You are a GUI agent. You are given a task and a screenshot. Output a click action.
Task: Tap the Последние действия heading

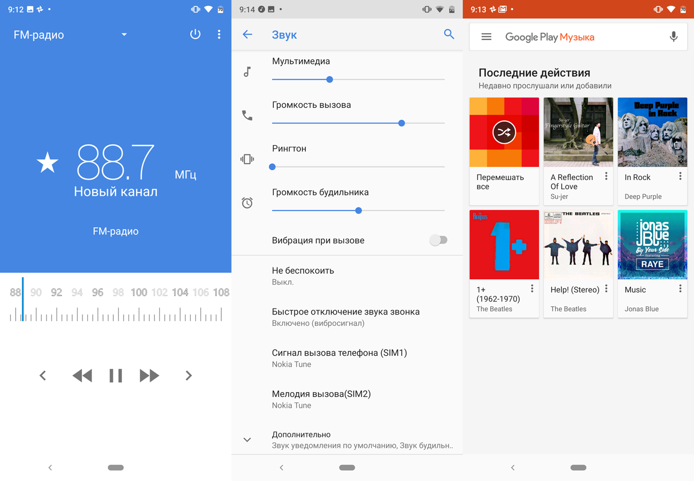click(534, 73)
